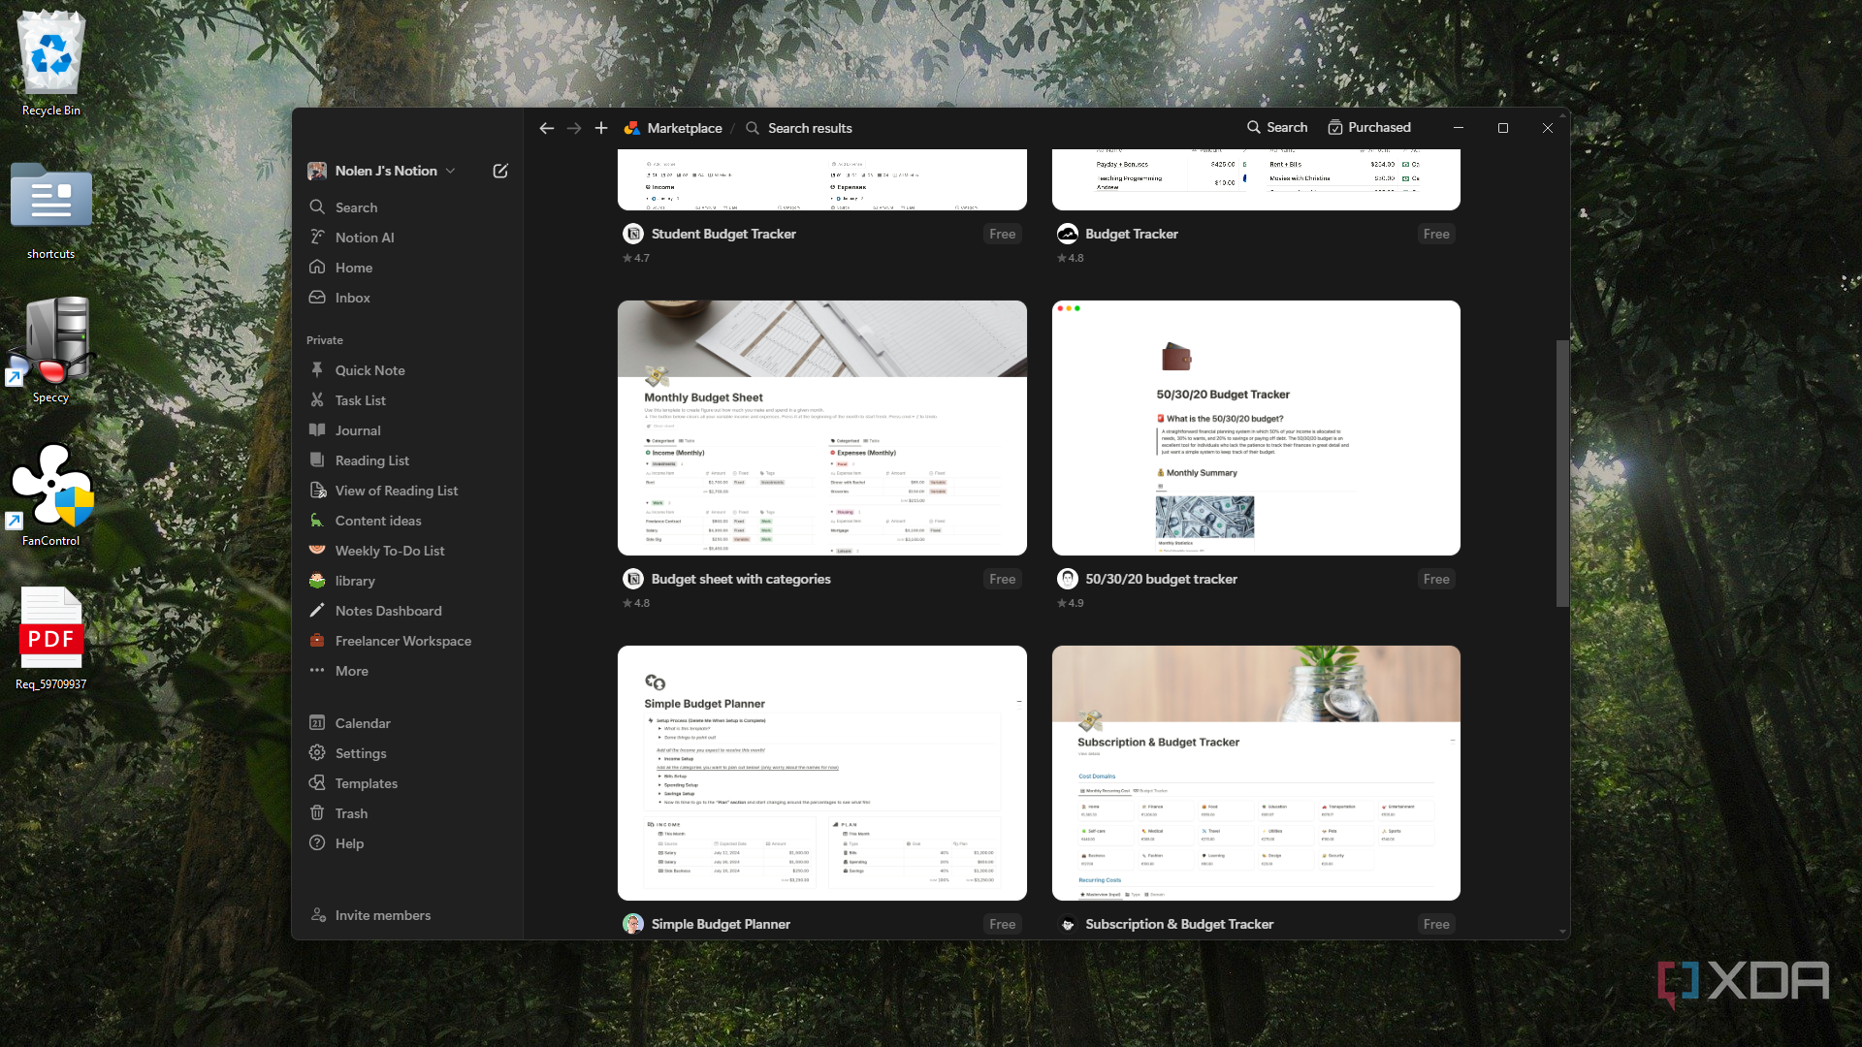Open a new tab with plus icon

601,128
